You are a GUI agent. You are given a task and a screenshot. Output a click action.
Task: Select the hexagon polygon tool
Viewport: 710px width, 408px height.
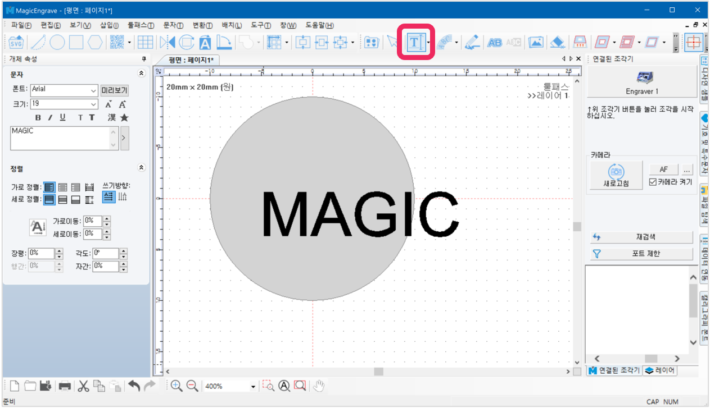coord(95,42)
